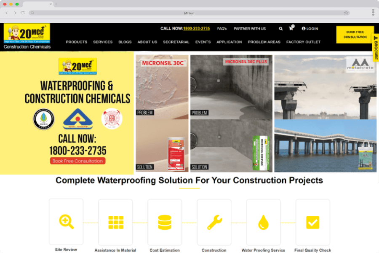Open the shopping cart icon
This screenshot has height=253, width=379.
(291, 28)
